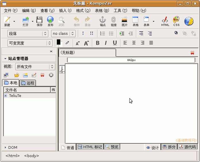
Task: Switch to the Source (源代码) view tab
Action: tap(187, 147)
